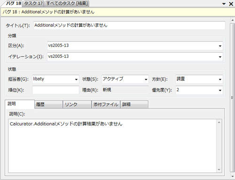Open the 方針(E) dropdown showing 調査
The width and height of the screenshot is (235, 180).
199,79
